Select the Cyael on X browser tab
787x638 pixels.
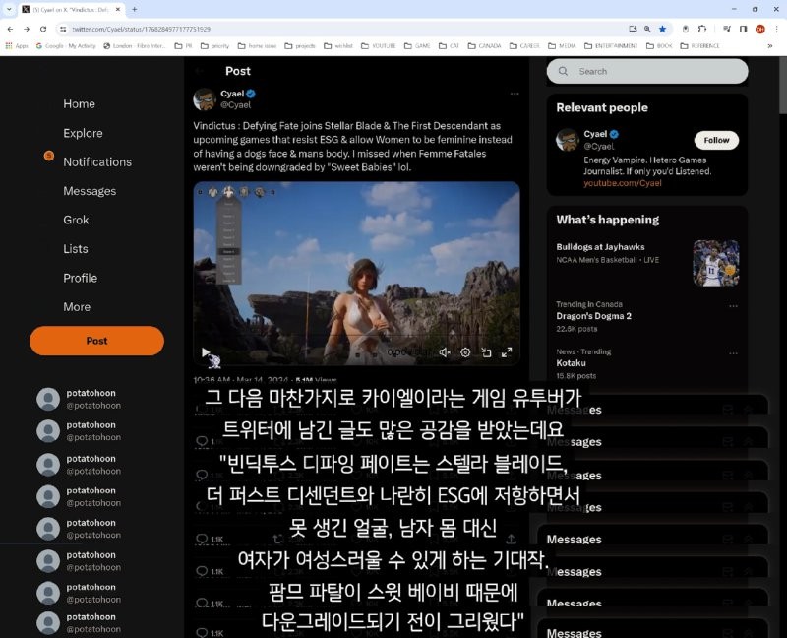click(x=72, y=9)
